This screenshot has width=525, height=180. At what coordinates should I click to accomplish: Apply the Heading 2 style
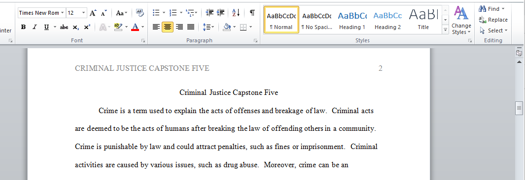pyautogui.click(x=388, y=20)
